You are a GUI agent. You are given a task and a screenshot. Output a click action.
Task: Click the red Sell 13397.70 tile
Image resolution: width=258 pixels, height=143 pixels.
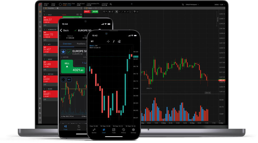pyautogui.click(x=50, y=35)
